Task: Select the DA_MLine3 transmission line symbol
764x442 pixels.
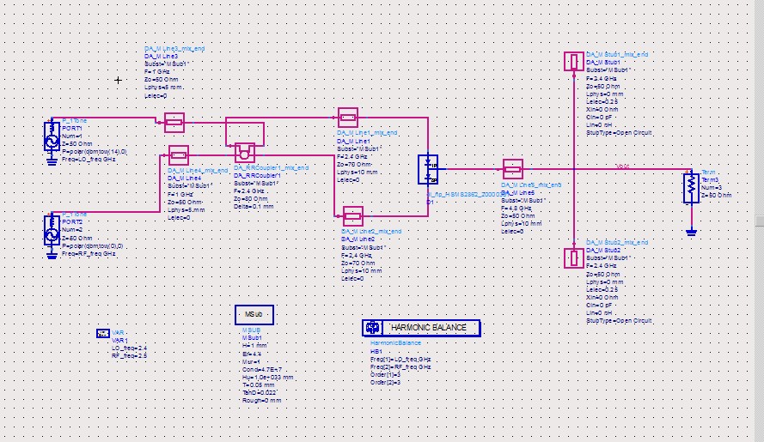Action: tap(174, 122)
